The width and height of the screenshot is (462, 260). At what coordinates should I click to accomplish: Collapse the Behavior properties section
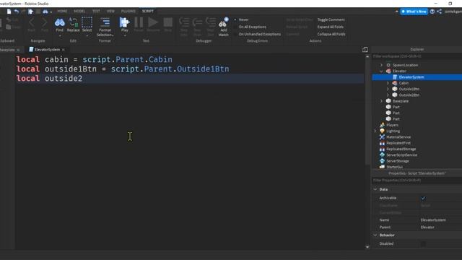[x=375, y=235]
